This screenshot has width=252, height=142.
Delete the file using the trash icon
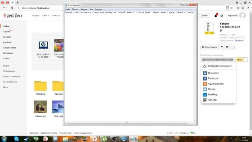227,47
